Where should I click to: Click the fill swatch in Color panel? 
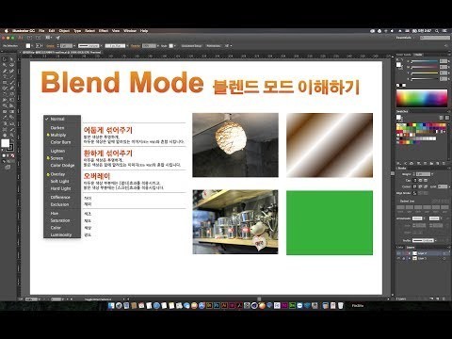coord(398,65)
